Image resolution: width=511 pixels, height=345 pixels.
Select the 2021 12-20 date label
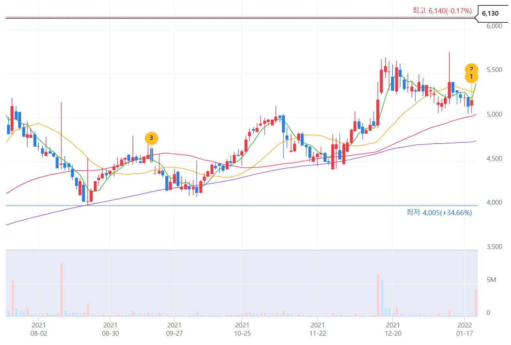393,329
